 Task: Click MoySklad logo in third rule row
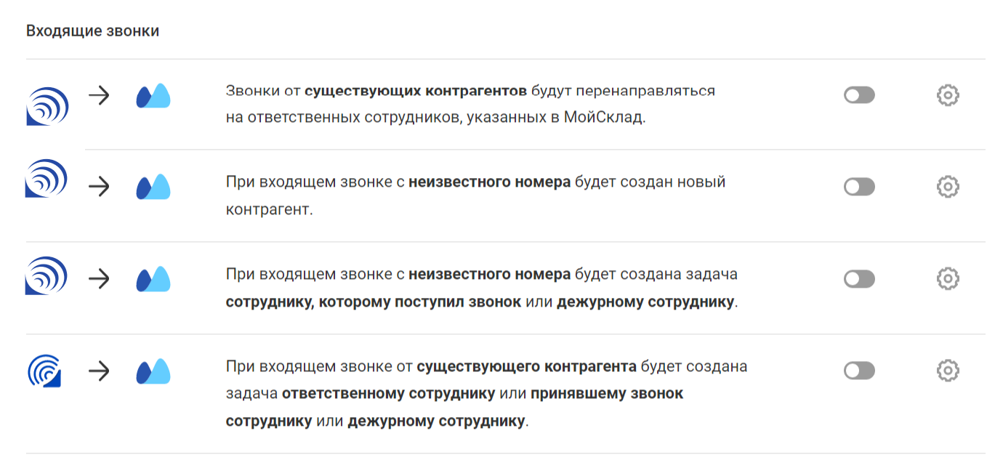153,279
